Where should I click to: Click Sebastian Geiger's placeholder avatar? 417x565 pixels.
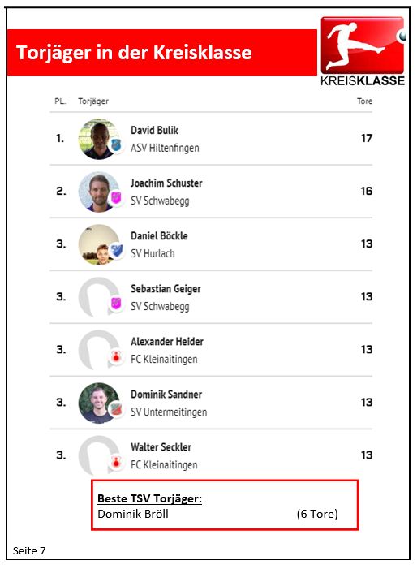[99, 297]
